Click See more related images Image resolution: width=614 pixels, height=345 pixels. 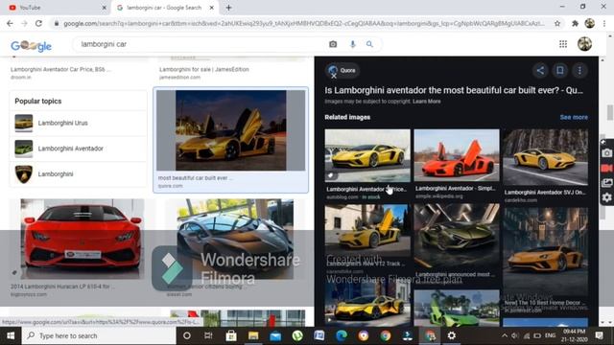[574, 117]
